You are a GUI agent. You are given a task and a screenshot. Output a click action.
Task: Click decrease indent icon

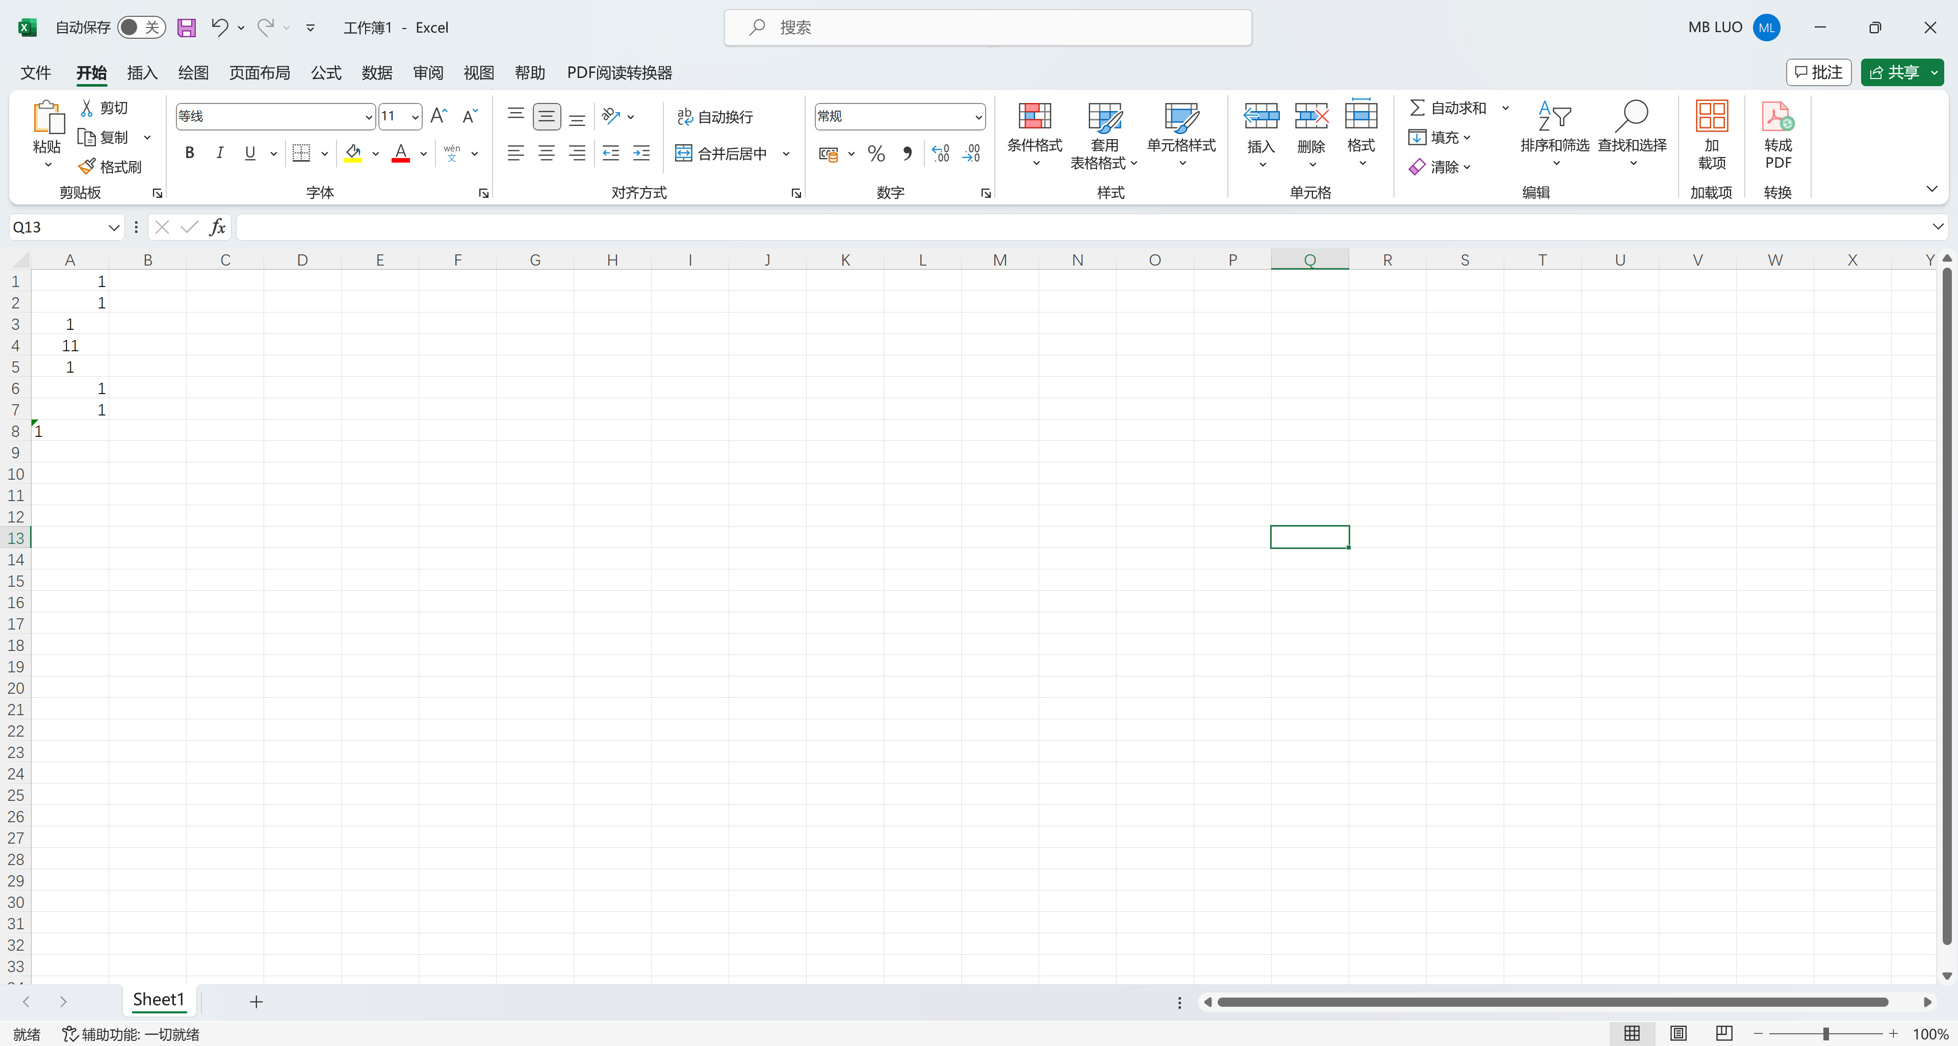(x=610, y=153)
